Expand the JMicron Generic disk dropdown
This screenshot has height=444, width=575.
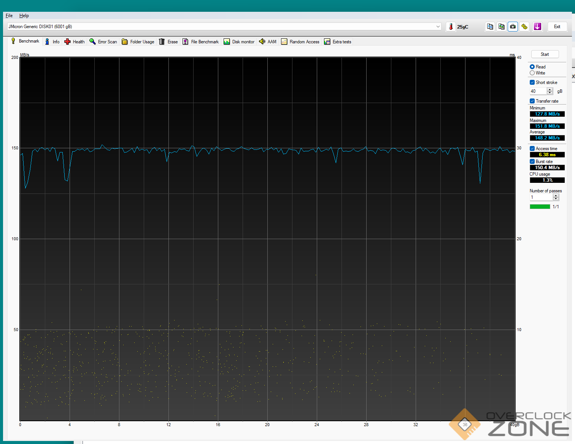[x=438, y=27]
